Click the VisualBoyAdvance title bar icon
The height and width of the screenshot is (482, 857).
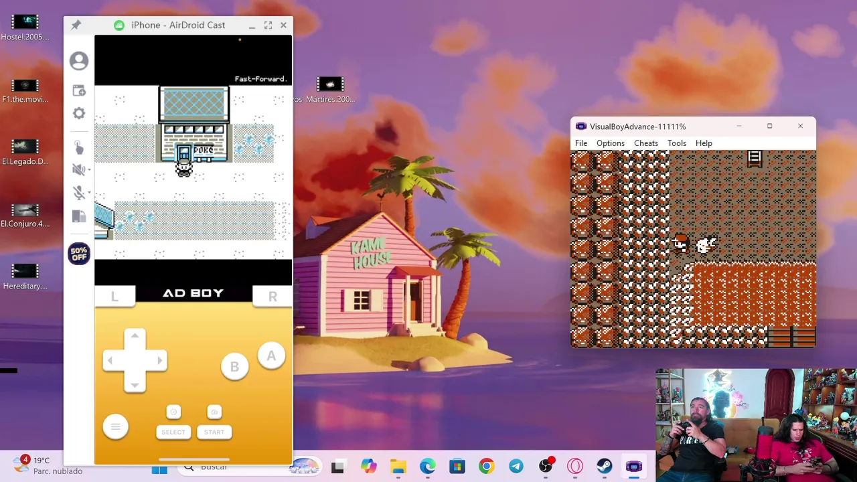tap(581, 127)
